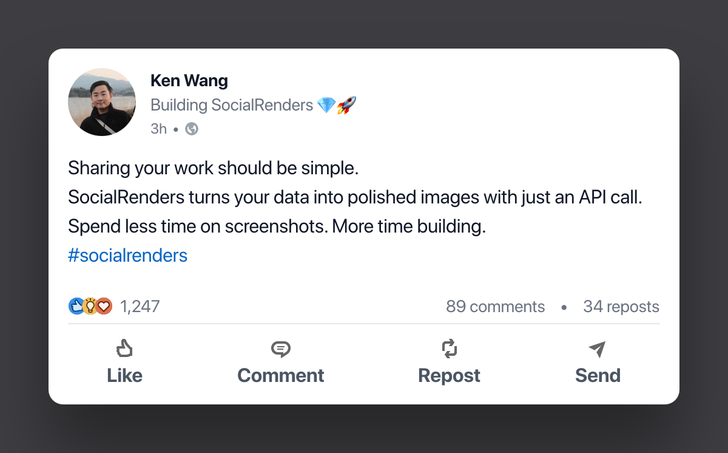This screenshot has width=728, height=453.
Task: Click the globe visibility icon next to timestamp
Action: click(x=191, y=128)
